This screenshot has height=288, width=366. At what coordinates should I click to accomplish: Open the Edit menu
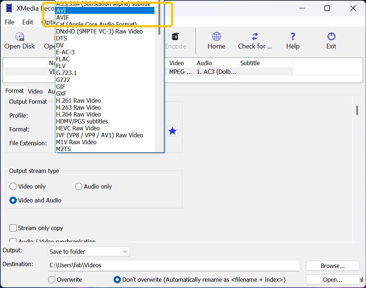pyautogui.click(x=27, y=22)
